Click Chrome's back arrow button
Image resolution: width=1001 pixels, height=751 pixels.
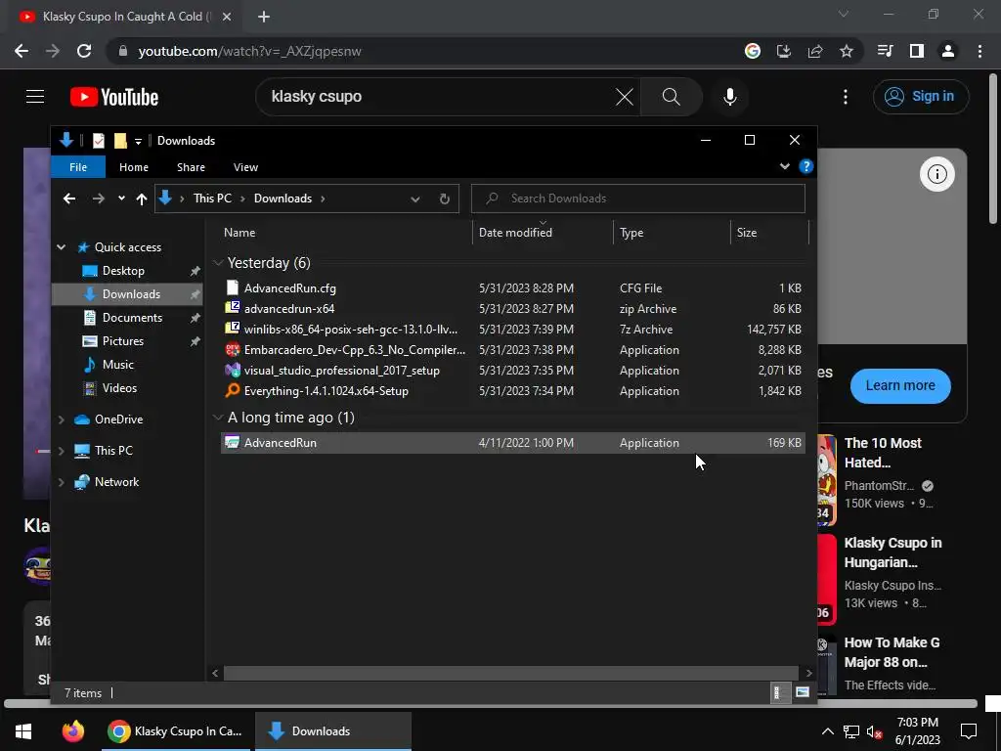(x=22, y=51)
